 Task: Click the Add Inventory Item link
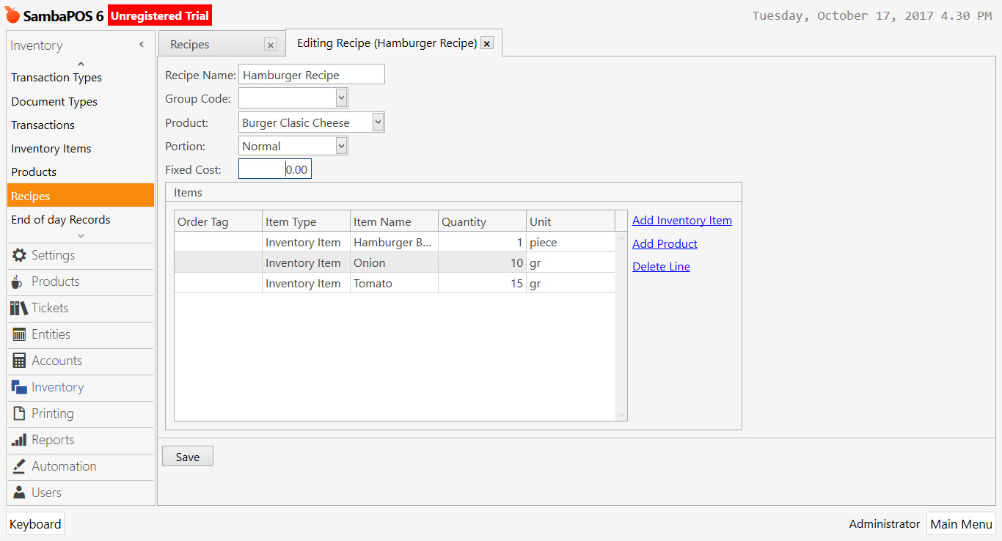pos(681,220)
